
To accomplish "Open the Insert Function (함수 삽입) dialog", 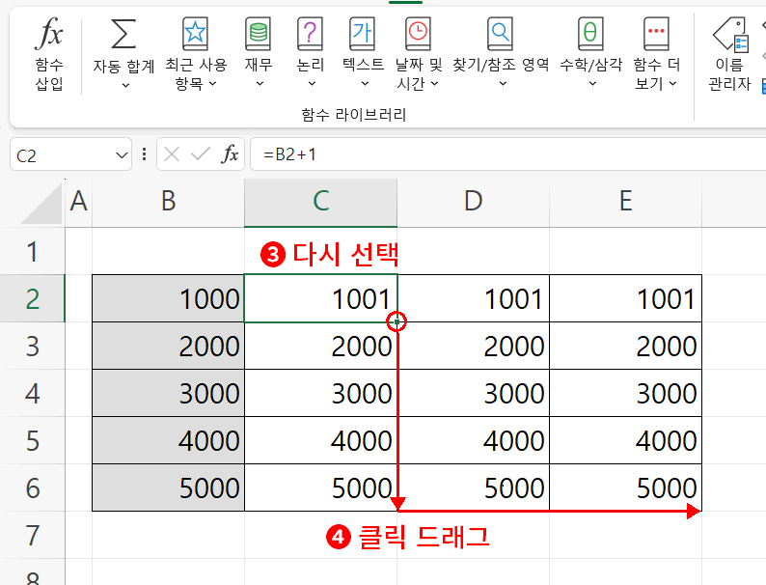I will coord(49,53).
